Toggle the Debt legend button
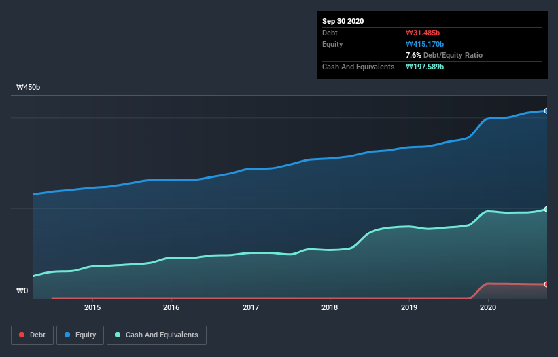The image size is (558, 357). (32, 335)
